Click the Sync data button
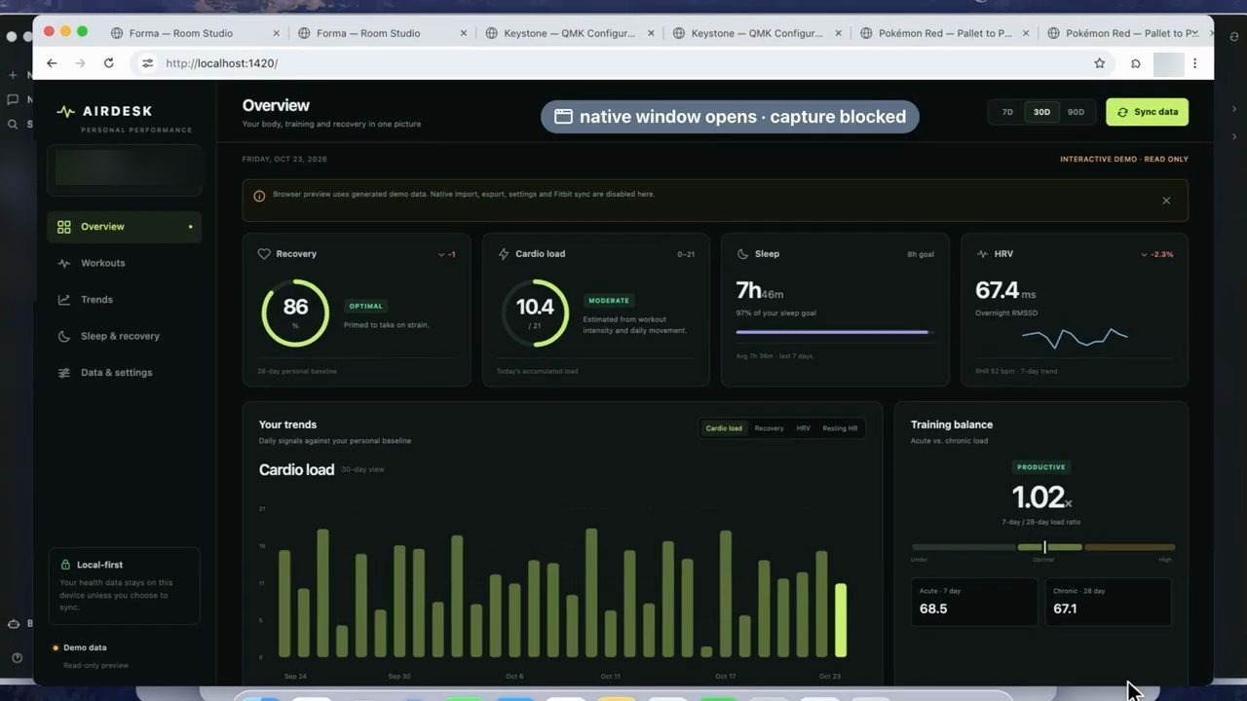 point(1147,112)
